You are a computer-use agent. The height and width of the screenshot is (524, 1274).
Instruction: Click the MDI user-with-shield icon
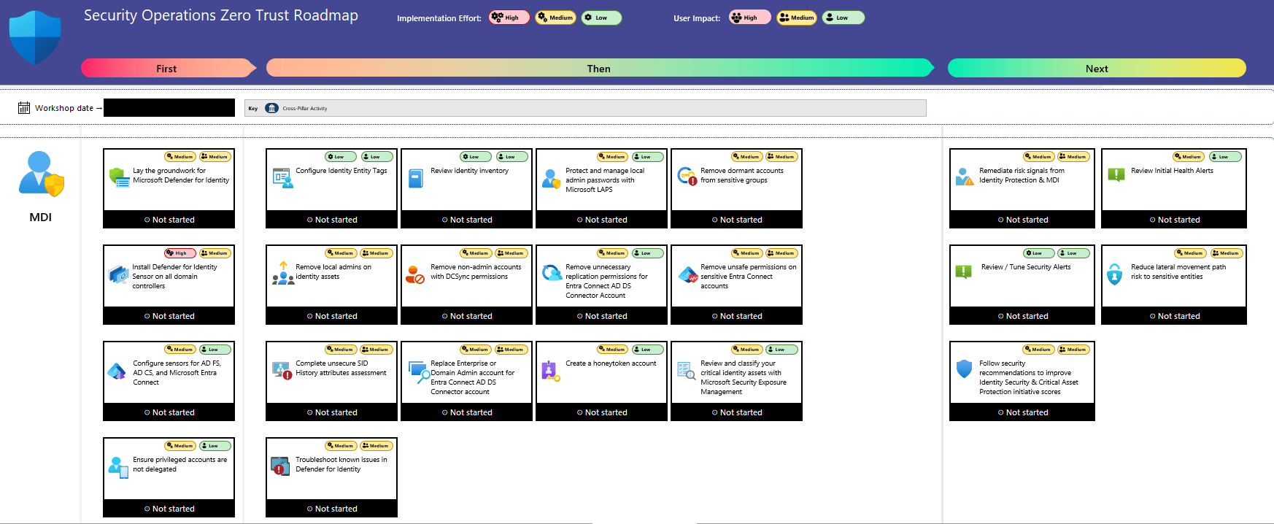point(42,174)
